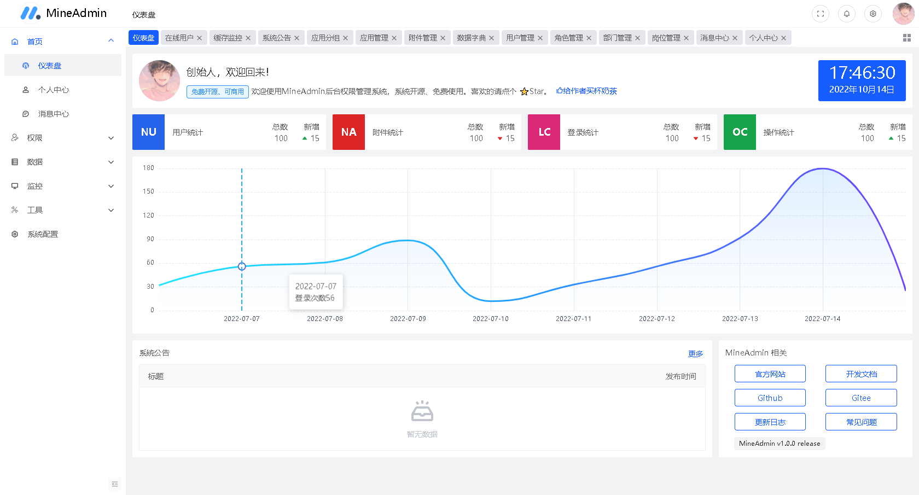Open 个人中心 in the sidebar

(x=63, y=90)
